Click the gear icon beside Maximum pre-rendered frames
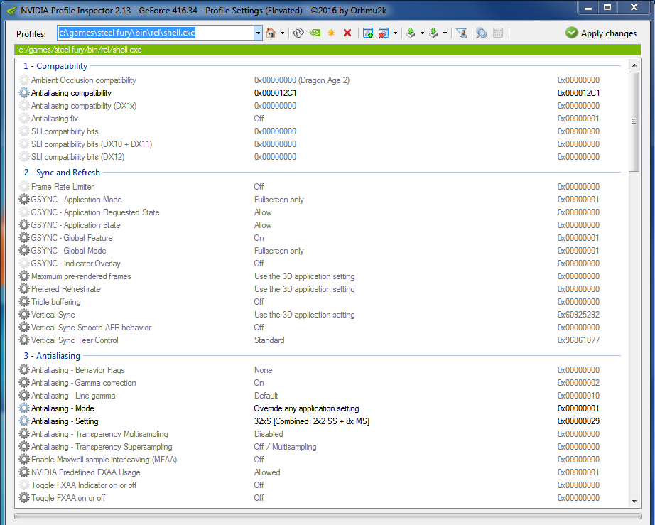This screenshot has height=525, width=655. pos(24,276)
